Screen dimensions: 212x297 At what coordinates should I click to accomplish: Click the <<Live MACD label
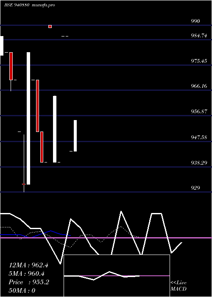pyautogui.click(x=179, y=286)
